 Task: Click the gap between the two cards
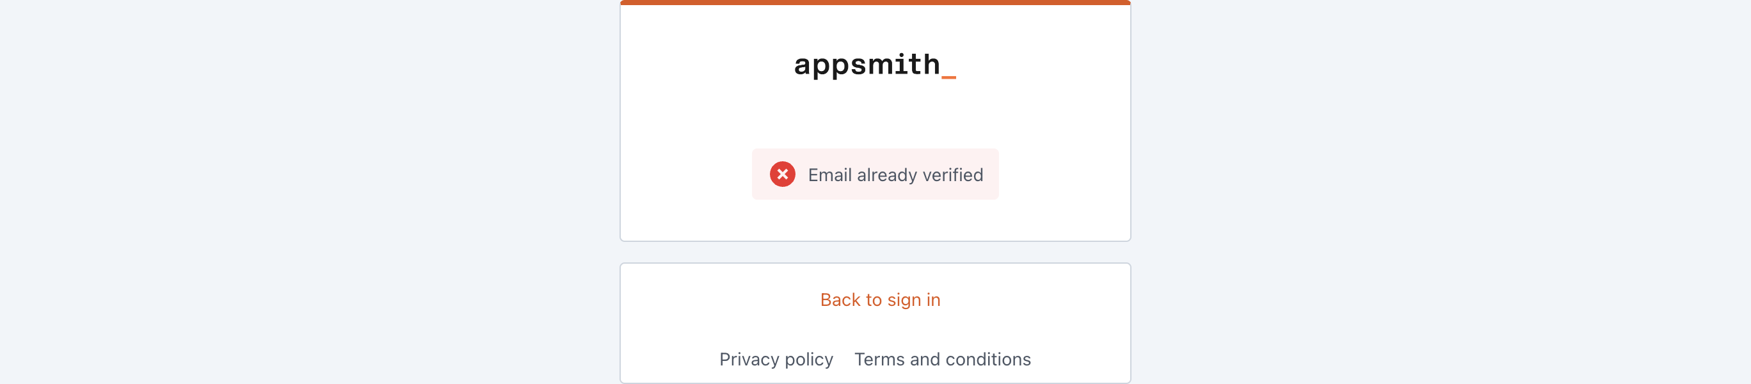875,252
